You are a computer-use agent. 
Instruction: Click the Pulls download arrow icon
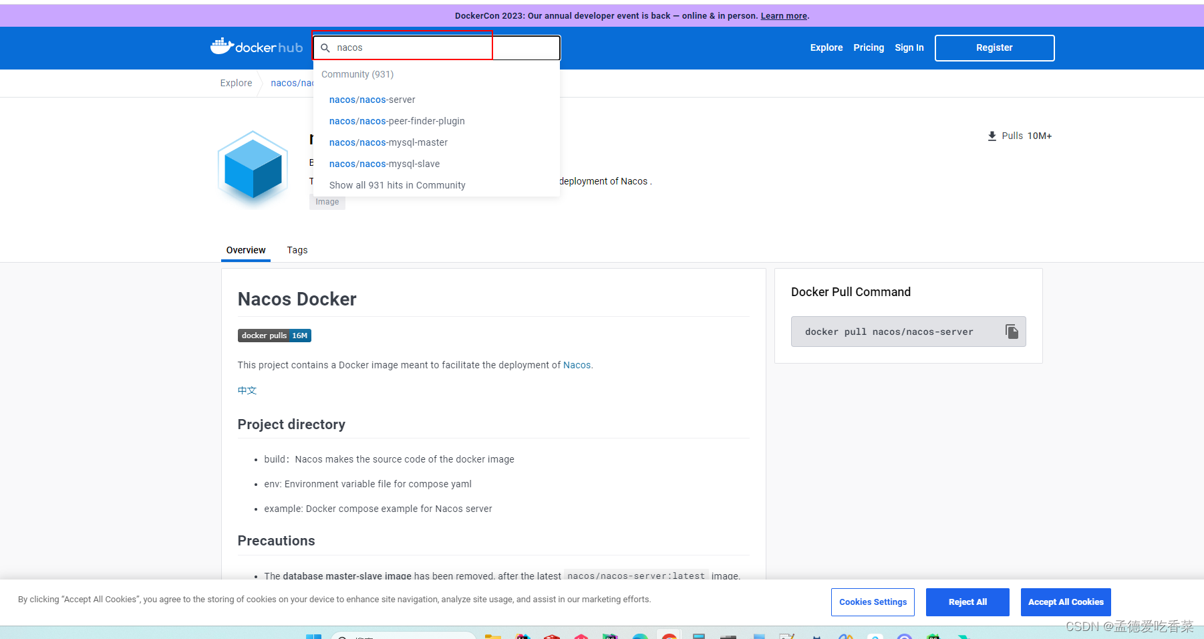pyautogui.click(x=992, y=136)
